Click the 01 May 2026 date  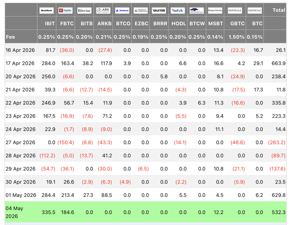(x=21, y=195)
